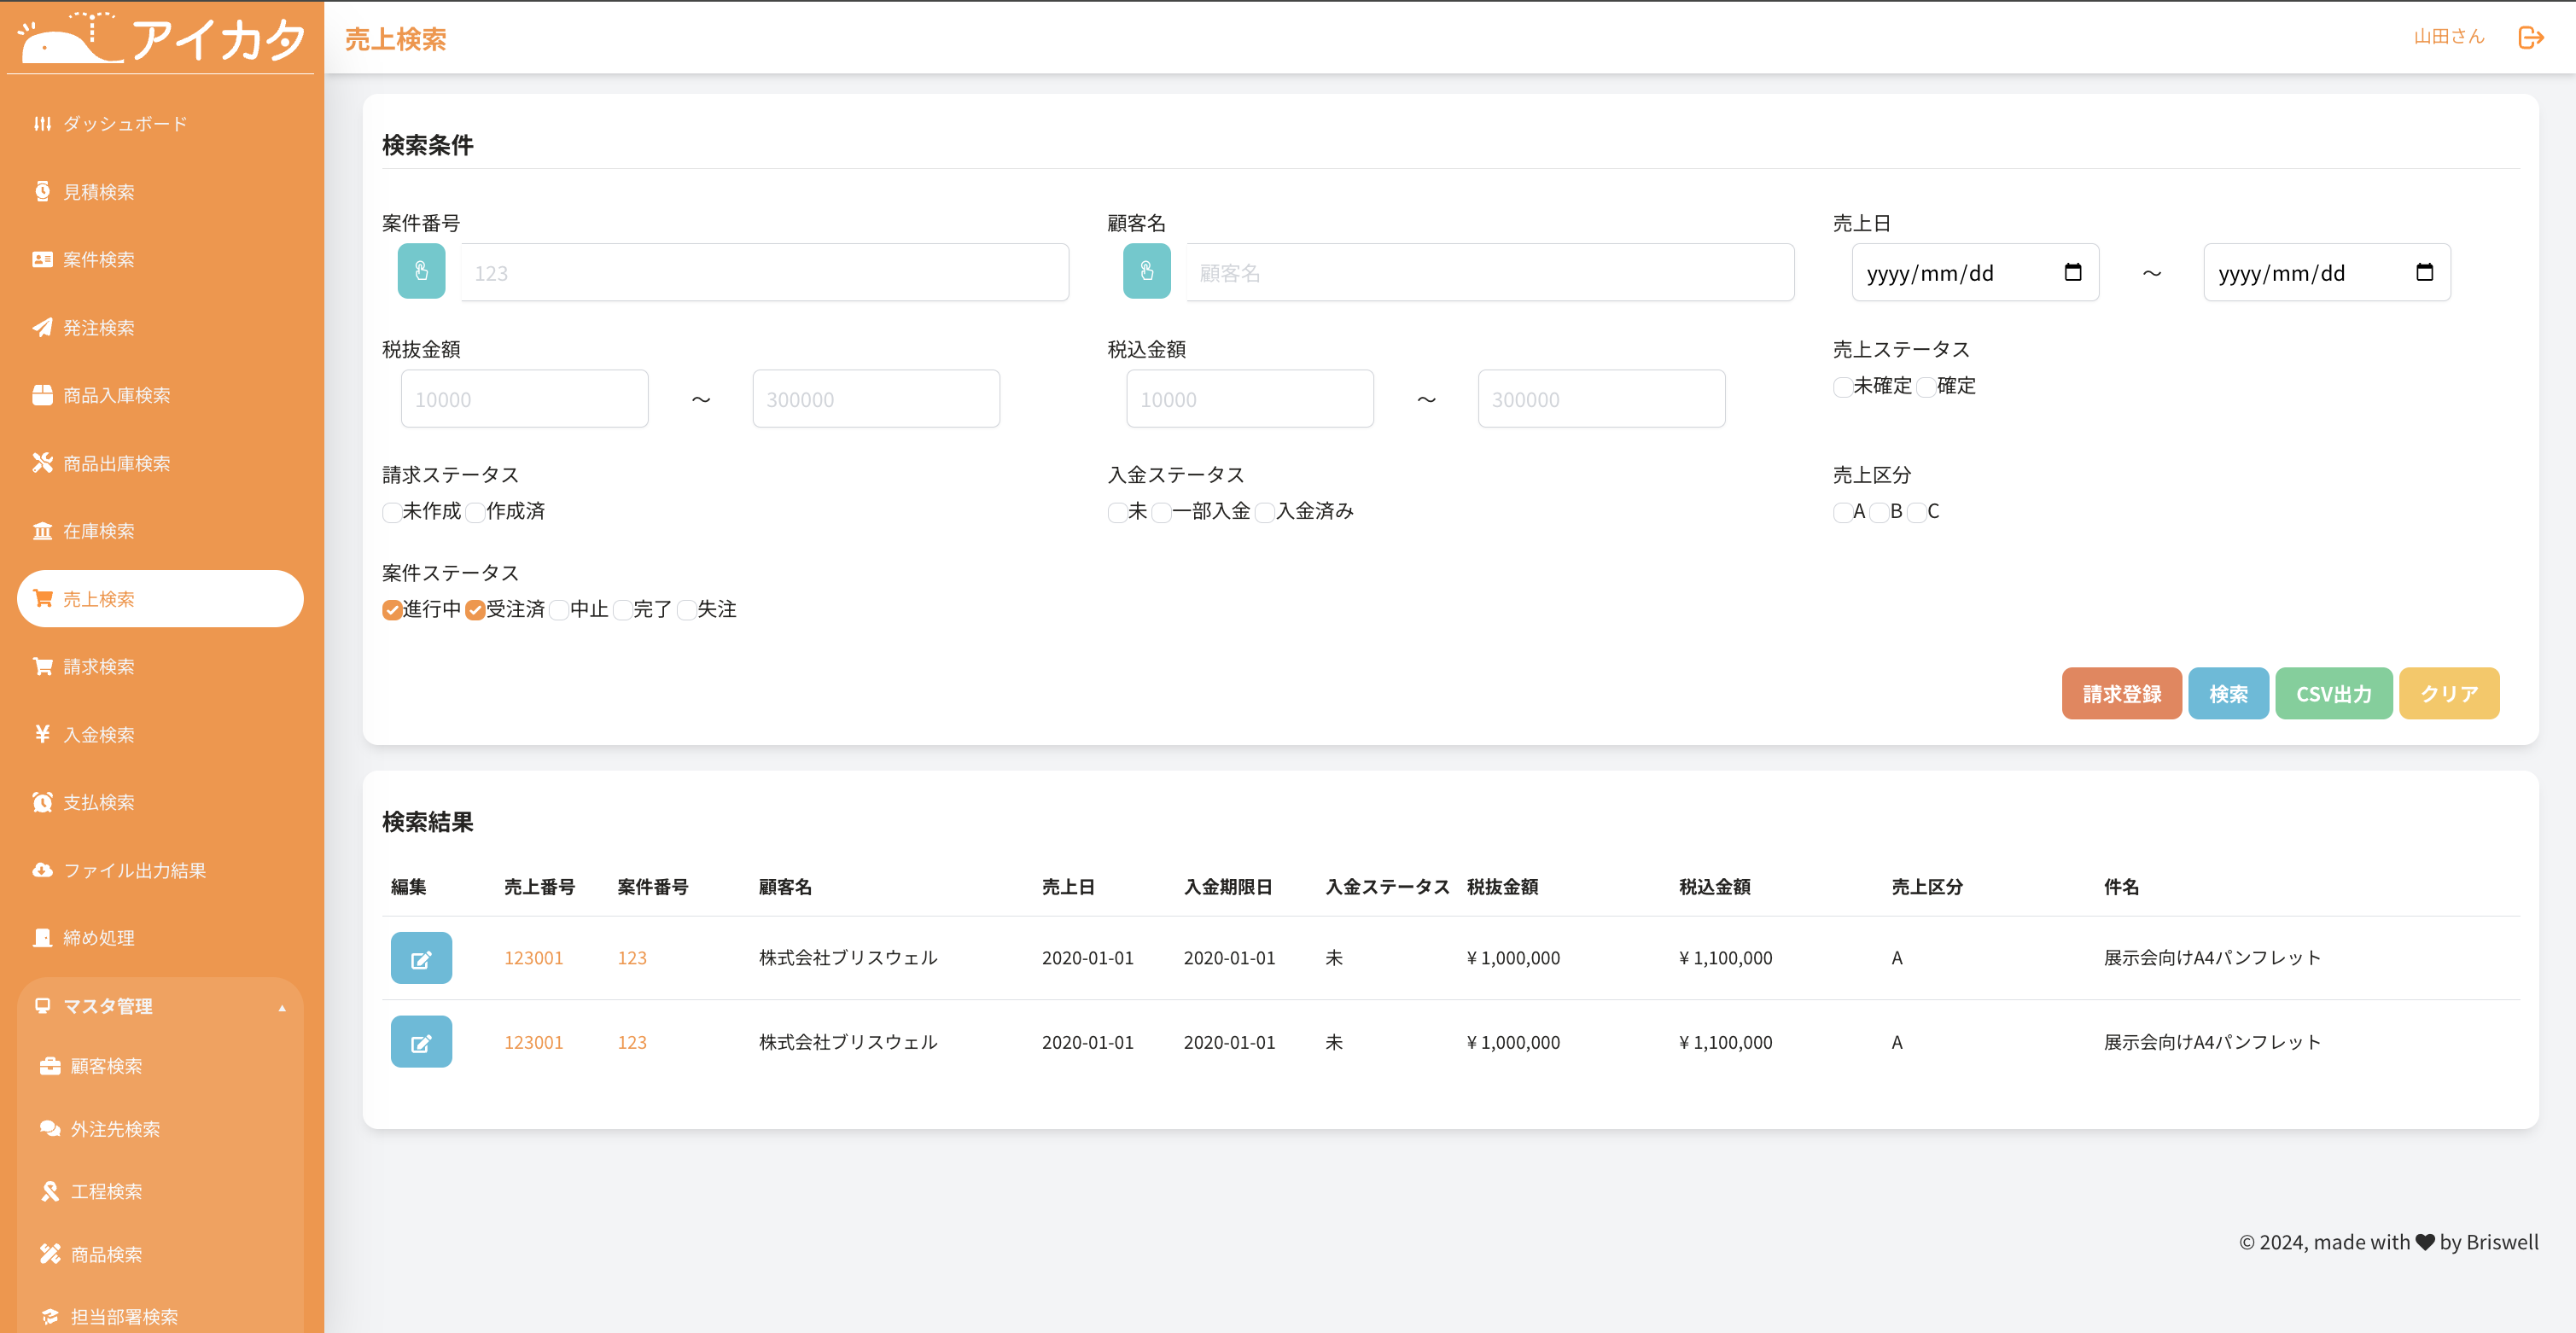2576x1333 pixels.
Task: Click the 売上日 start date field
Action: 1975,272
